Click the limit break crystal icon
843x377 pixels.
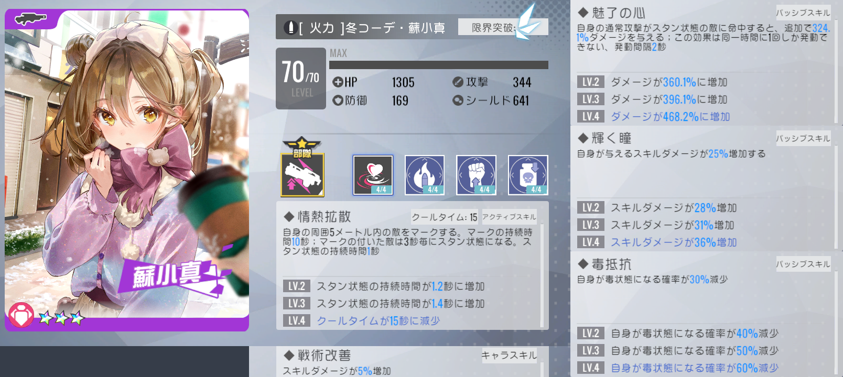(x=526, y=23)
